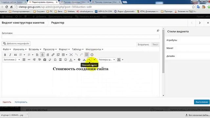Insert horizontal line

[x=60, y=60]
